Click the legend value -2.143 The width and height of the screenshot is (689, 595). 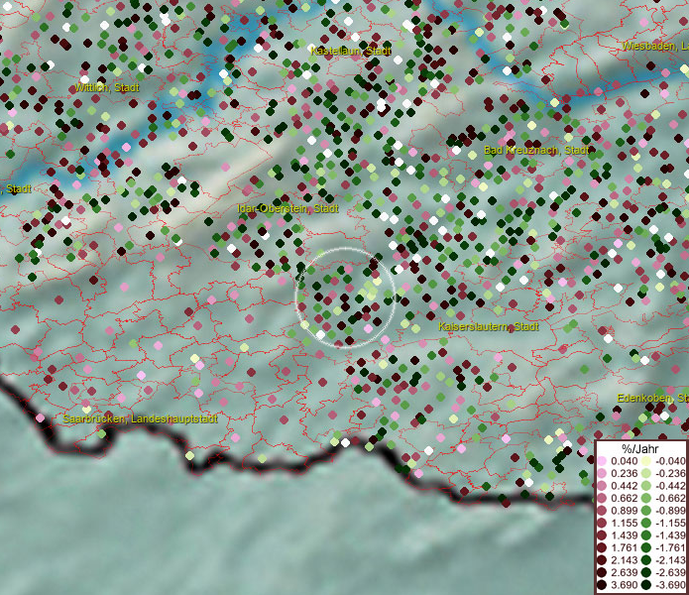(x=670, y=560)
